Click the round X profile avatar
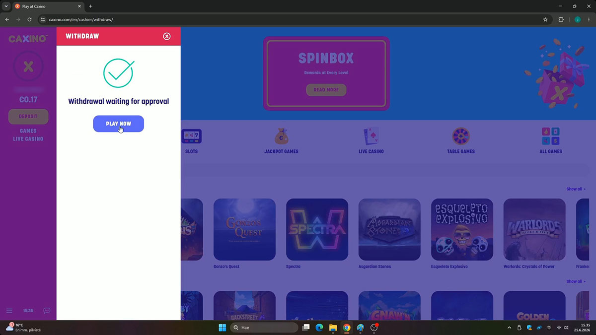Viewport: 596px width, 335px height. pos(28,67)
